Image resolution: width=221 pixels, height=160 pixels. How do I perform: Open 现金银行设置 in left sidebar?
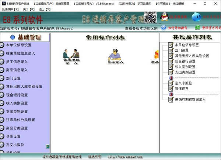[17, 95]
